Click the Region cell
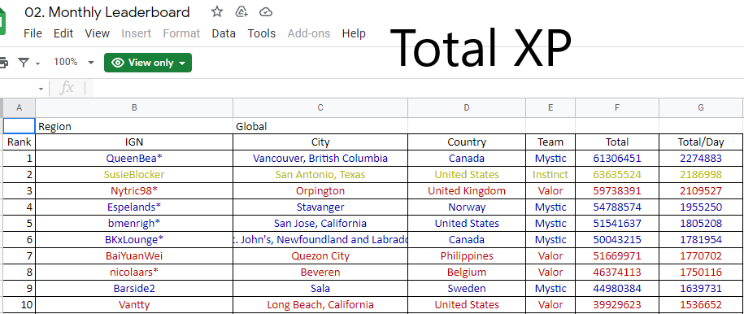Image resolution: width=744 pixels, height=314 pixels. click(134, 126)
